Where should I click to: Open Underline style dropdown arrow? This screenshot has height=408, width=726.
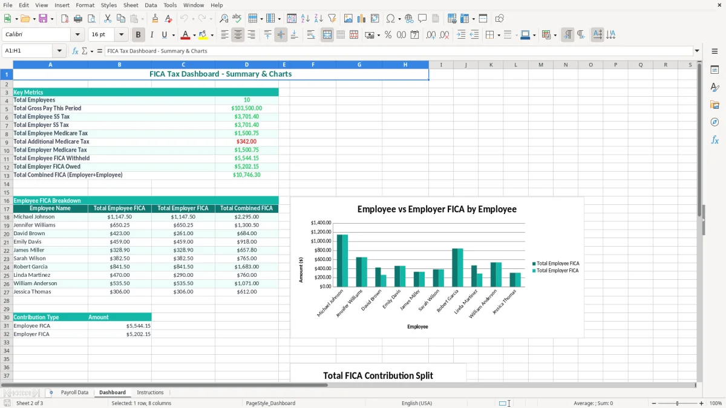coord(174,35)
